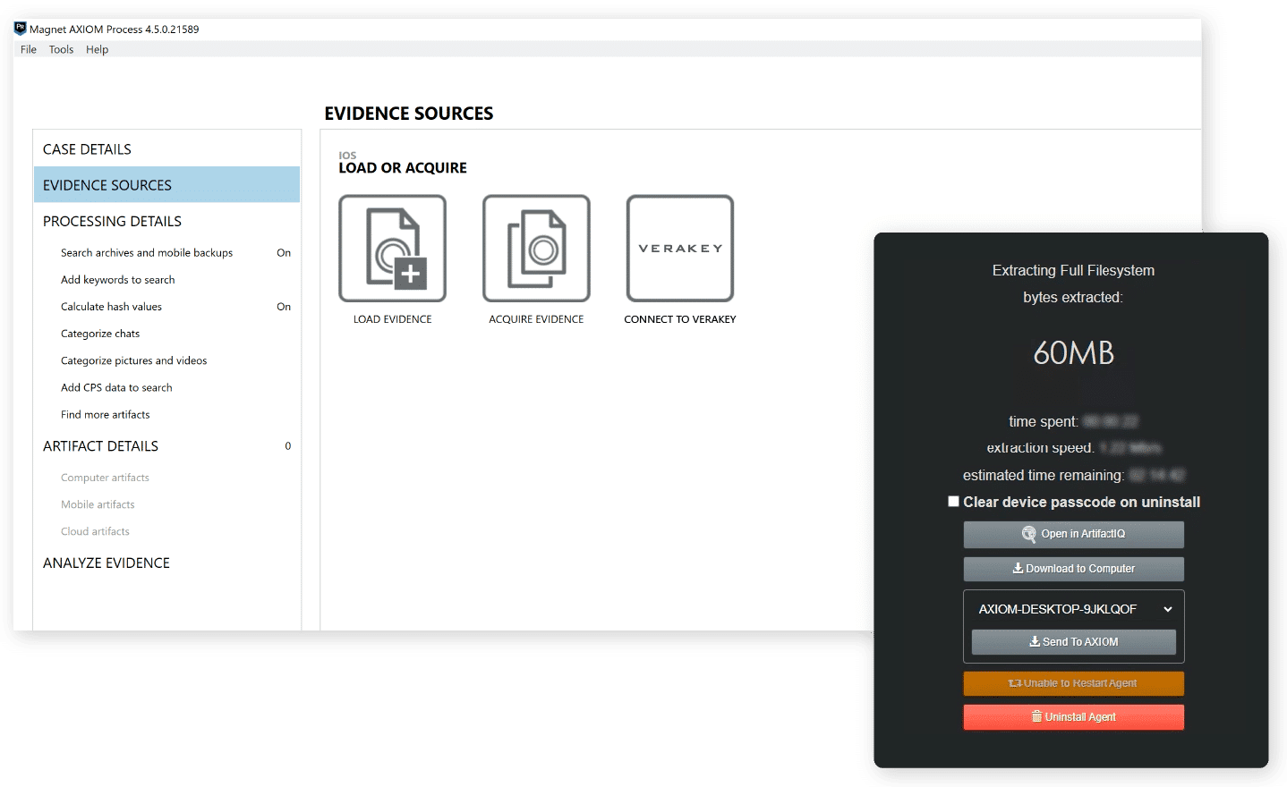Click the Extracting Full Filesystem heading
Image resolution: width=1287 pixels, height=787 pixels.
point(1073,270)
